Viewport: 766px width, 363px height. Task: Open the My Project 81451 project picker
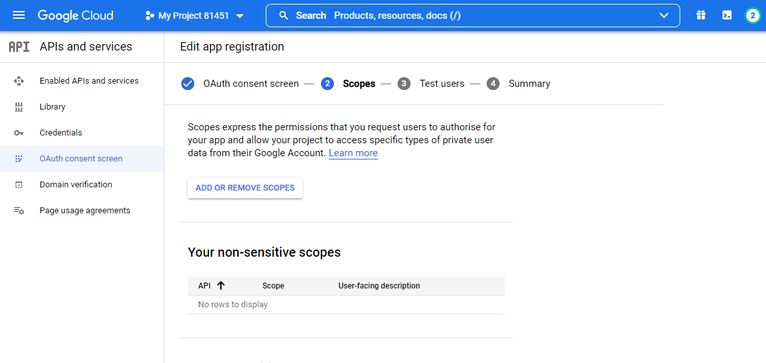tap(194, 16)
